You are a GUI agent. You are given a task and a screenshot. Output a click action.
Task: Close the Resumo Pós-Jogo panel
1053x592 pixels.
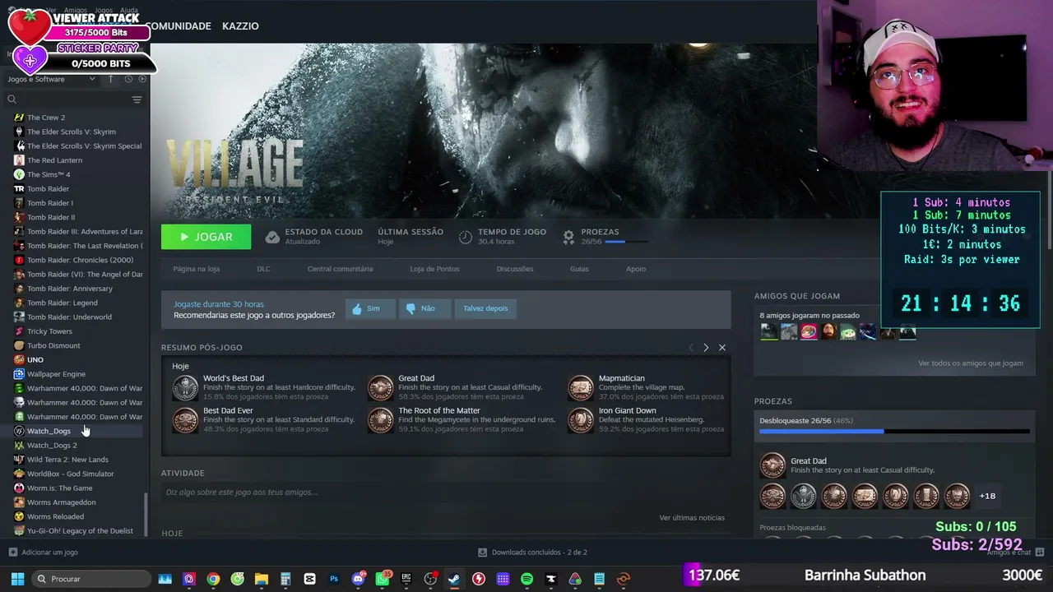point(722,348)
